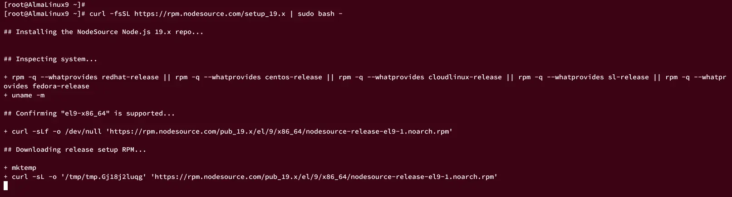732x197 pixels.
Task: Click the download URL after /tmp/tmp.Gj18j2luqg
Action: (324, 177)
